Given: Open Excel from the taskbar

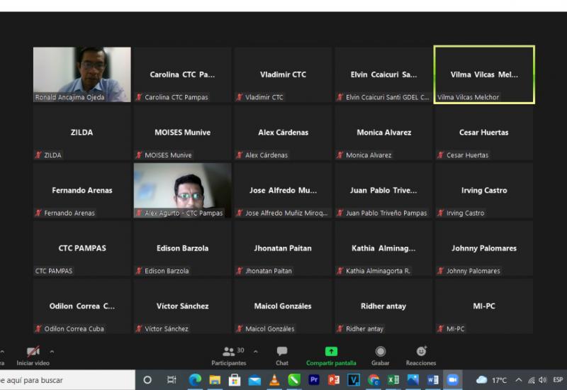Looking at the screenshot, I should point(393,380).
